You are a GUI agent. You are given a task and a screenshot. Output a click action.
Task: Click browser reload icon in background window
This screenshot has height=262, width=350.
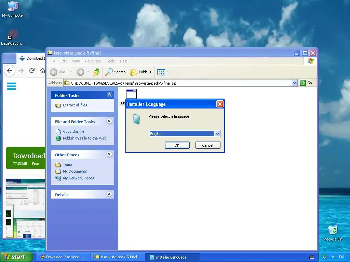(32, 71)
